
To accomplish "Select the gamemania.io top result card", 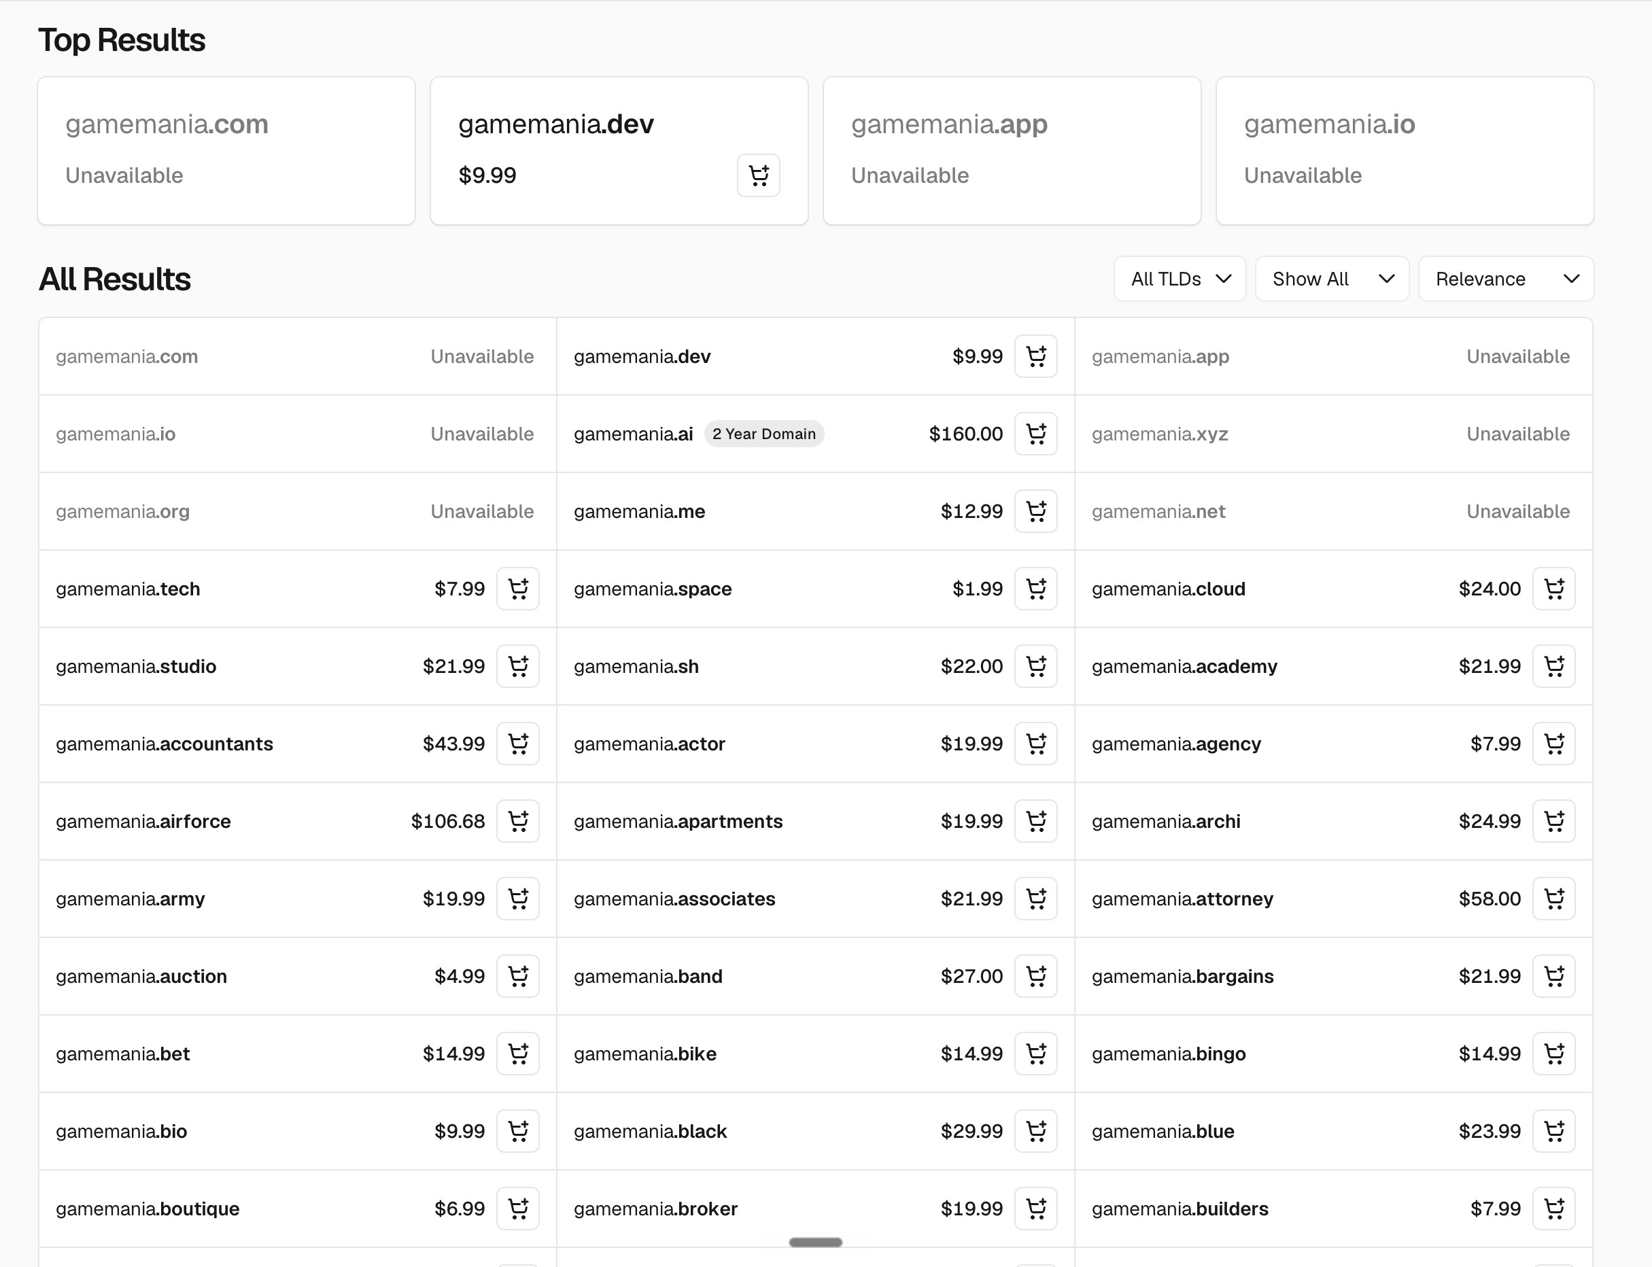I will (1405, 151).
